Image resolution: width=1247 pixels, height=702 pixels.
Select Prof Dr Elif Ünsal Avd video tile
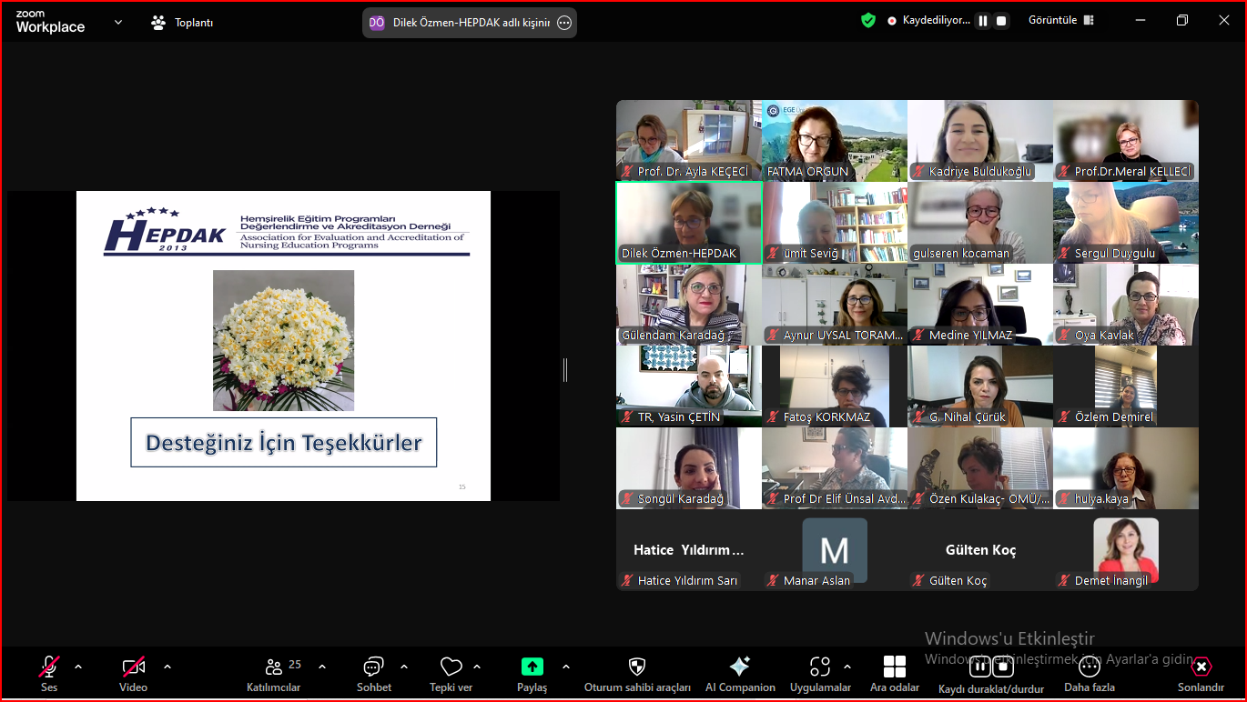[x=835, y=468]
